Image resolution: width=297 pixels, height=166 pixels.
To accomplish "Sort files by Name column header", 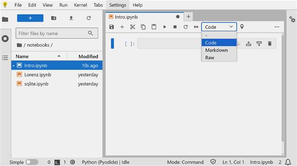I will pos(39,56).
